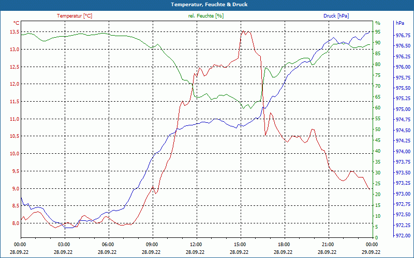Click the 9,5 temperature axis value
Image resolution: width=414 pixels, height=258 pixels.
(16, 171)
